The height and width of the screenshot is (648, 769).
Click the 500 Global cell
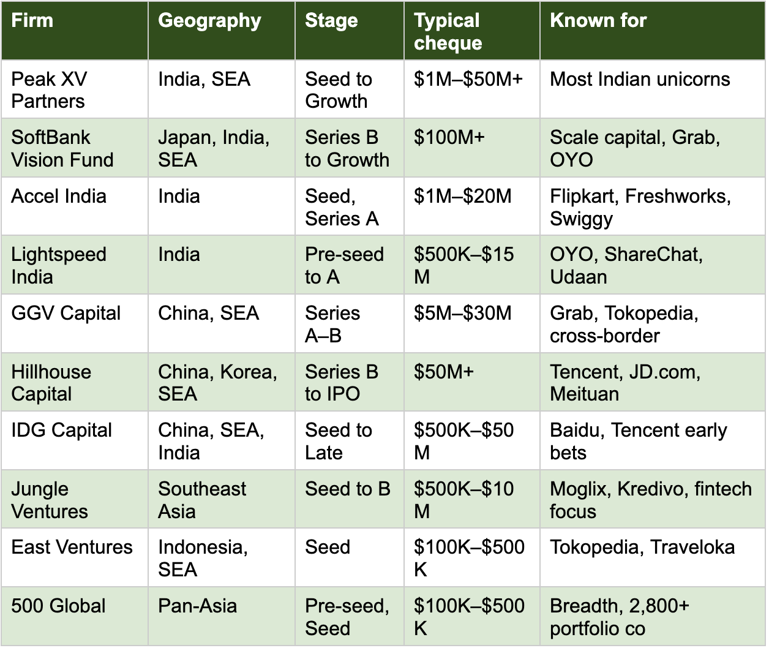point(75,616)
